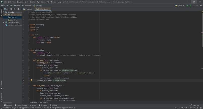Fold the todo comment block at line 1
This screenshot has height=109, width=203.
29,12
